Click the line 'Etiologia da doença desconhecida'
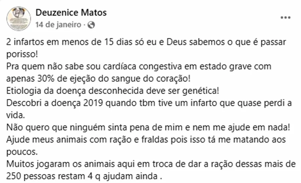 [x=112, y=91]
